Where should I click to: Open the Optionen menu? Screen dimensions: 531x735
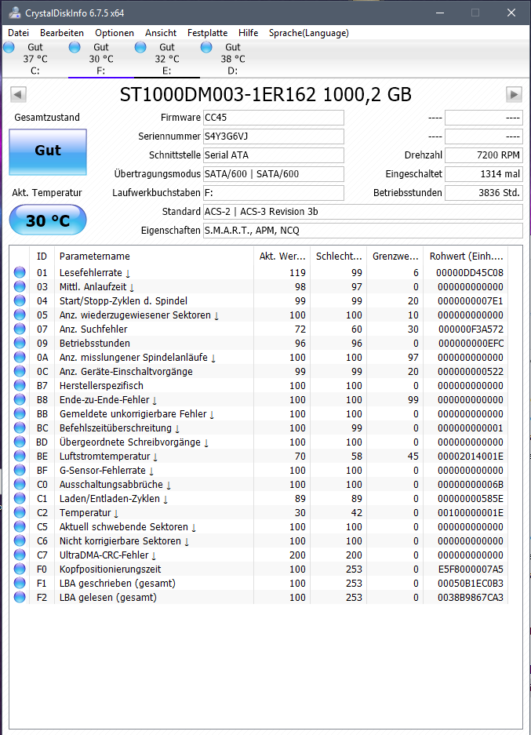coord(115,33)
